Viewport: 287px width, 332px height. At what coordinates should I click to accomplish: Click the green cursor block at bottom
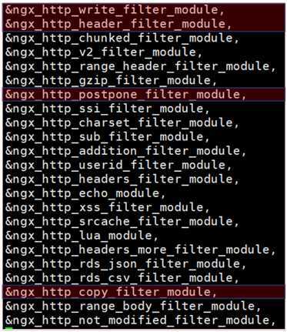pyautogui.click(x=8, y=329)
